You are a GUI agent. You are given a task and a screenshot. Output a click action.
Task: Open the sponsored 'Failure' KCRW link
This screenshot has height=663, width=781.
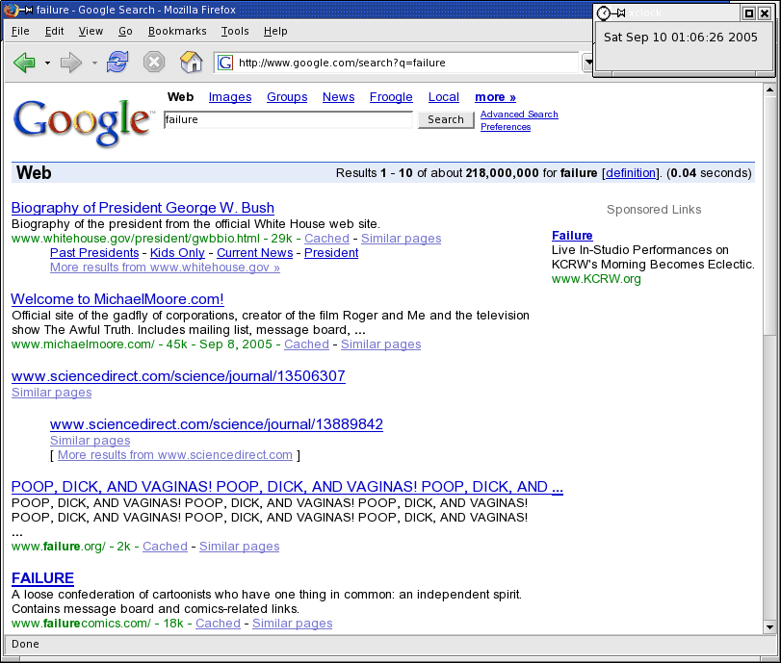572,236
